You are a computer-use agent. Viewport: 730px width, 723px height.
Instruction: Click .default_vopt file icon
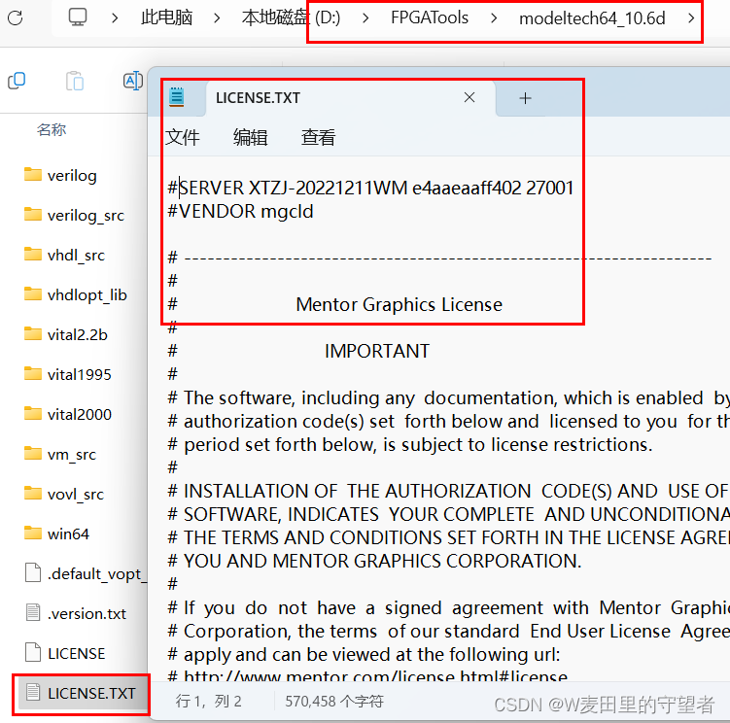pyautogui.click(x=33, y=572)
